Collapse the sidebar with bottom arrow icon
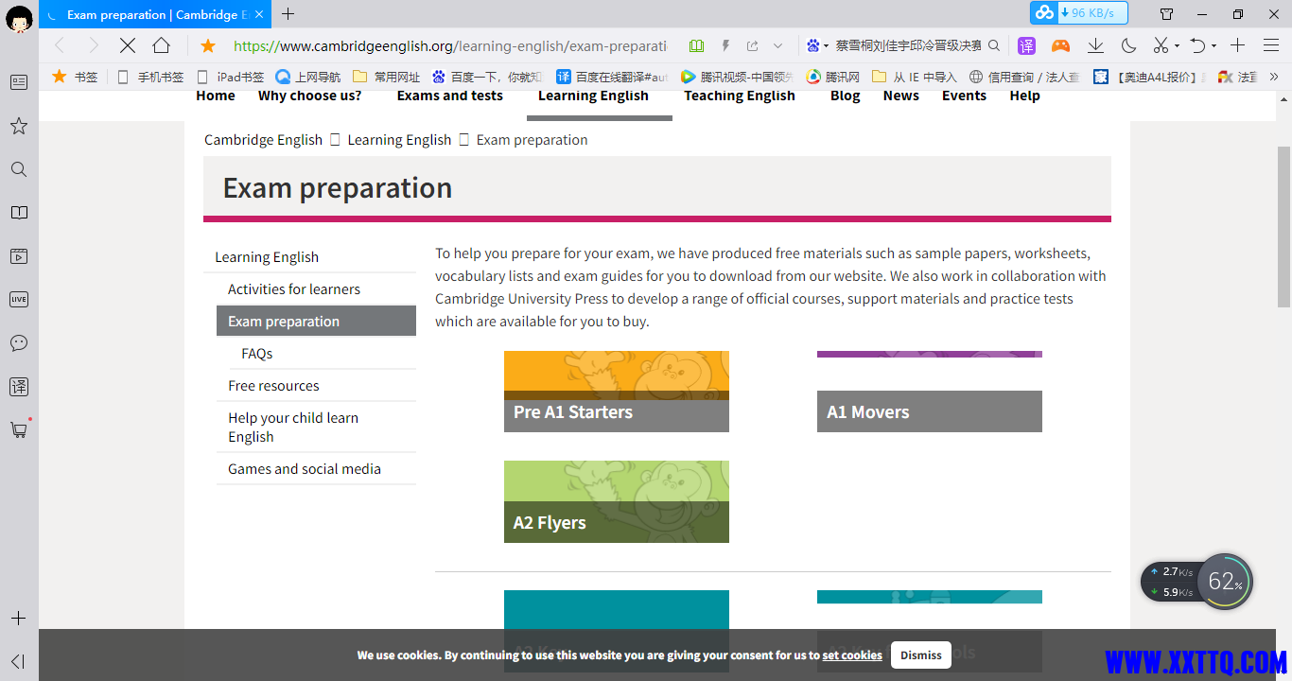 pyautogui.click(x=18, y=661)
